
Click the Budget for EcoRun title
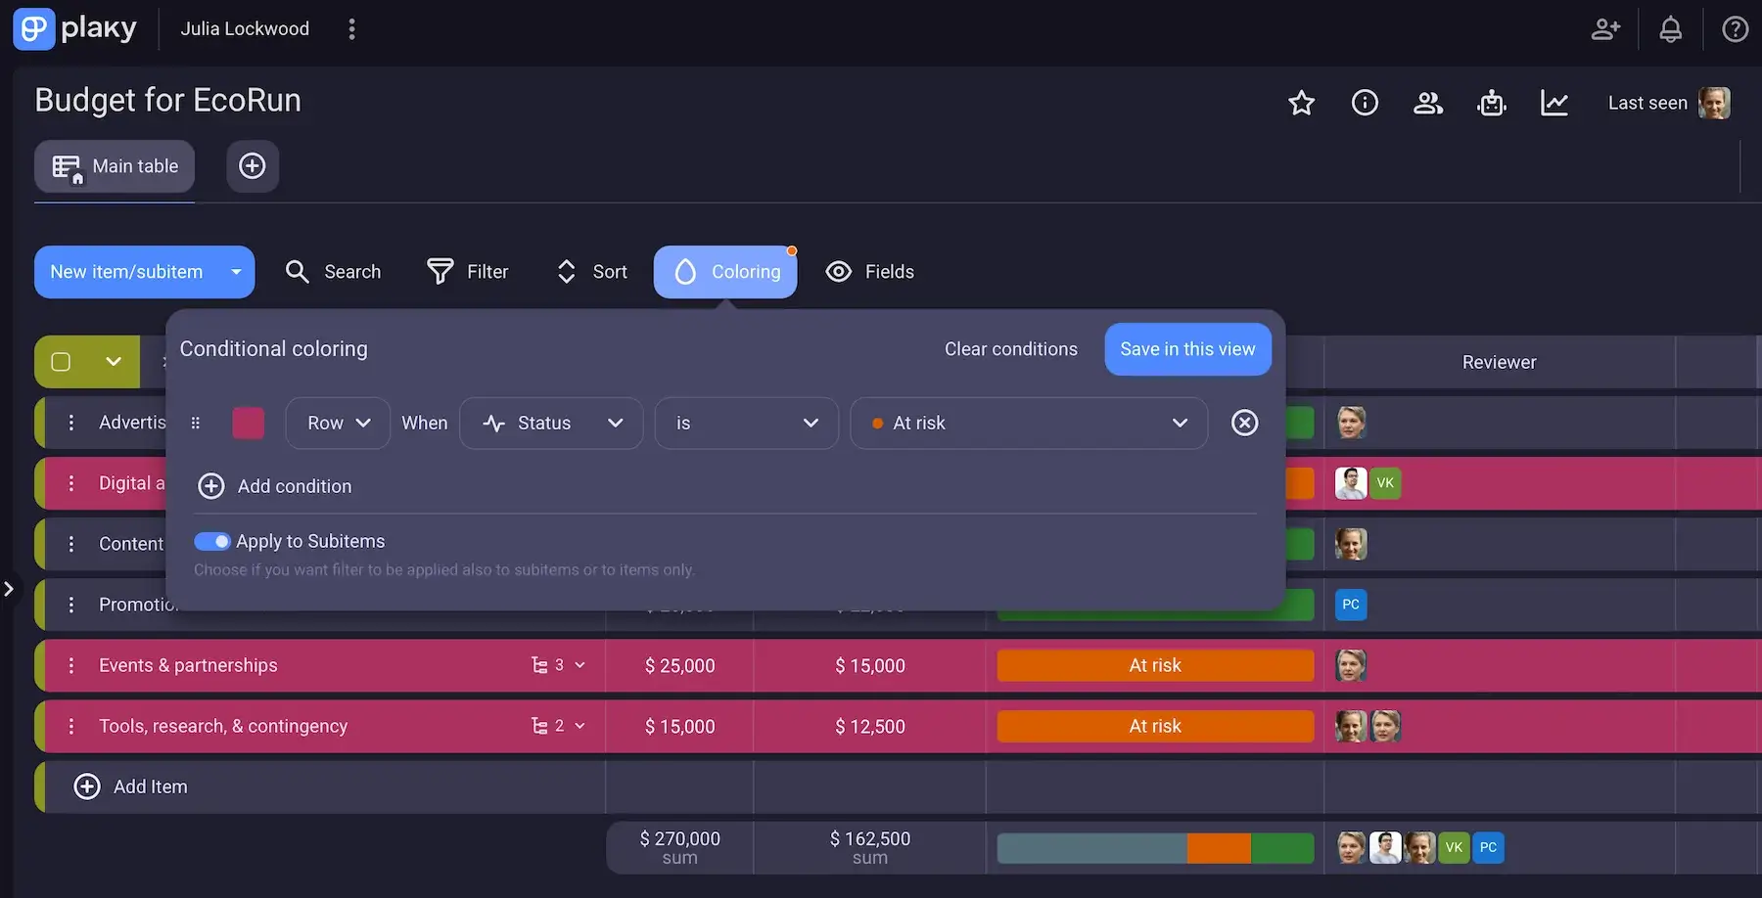tap(168, 101)
